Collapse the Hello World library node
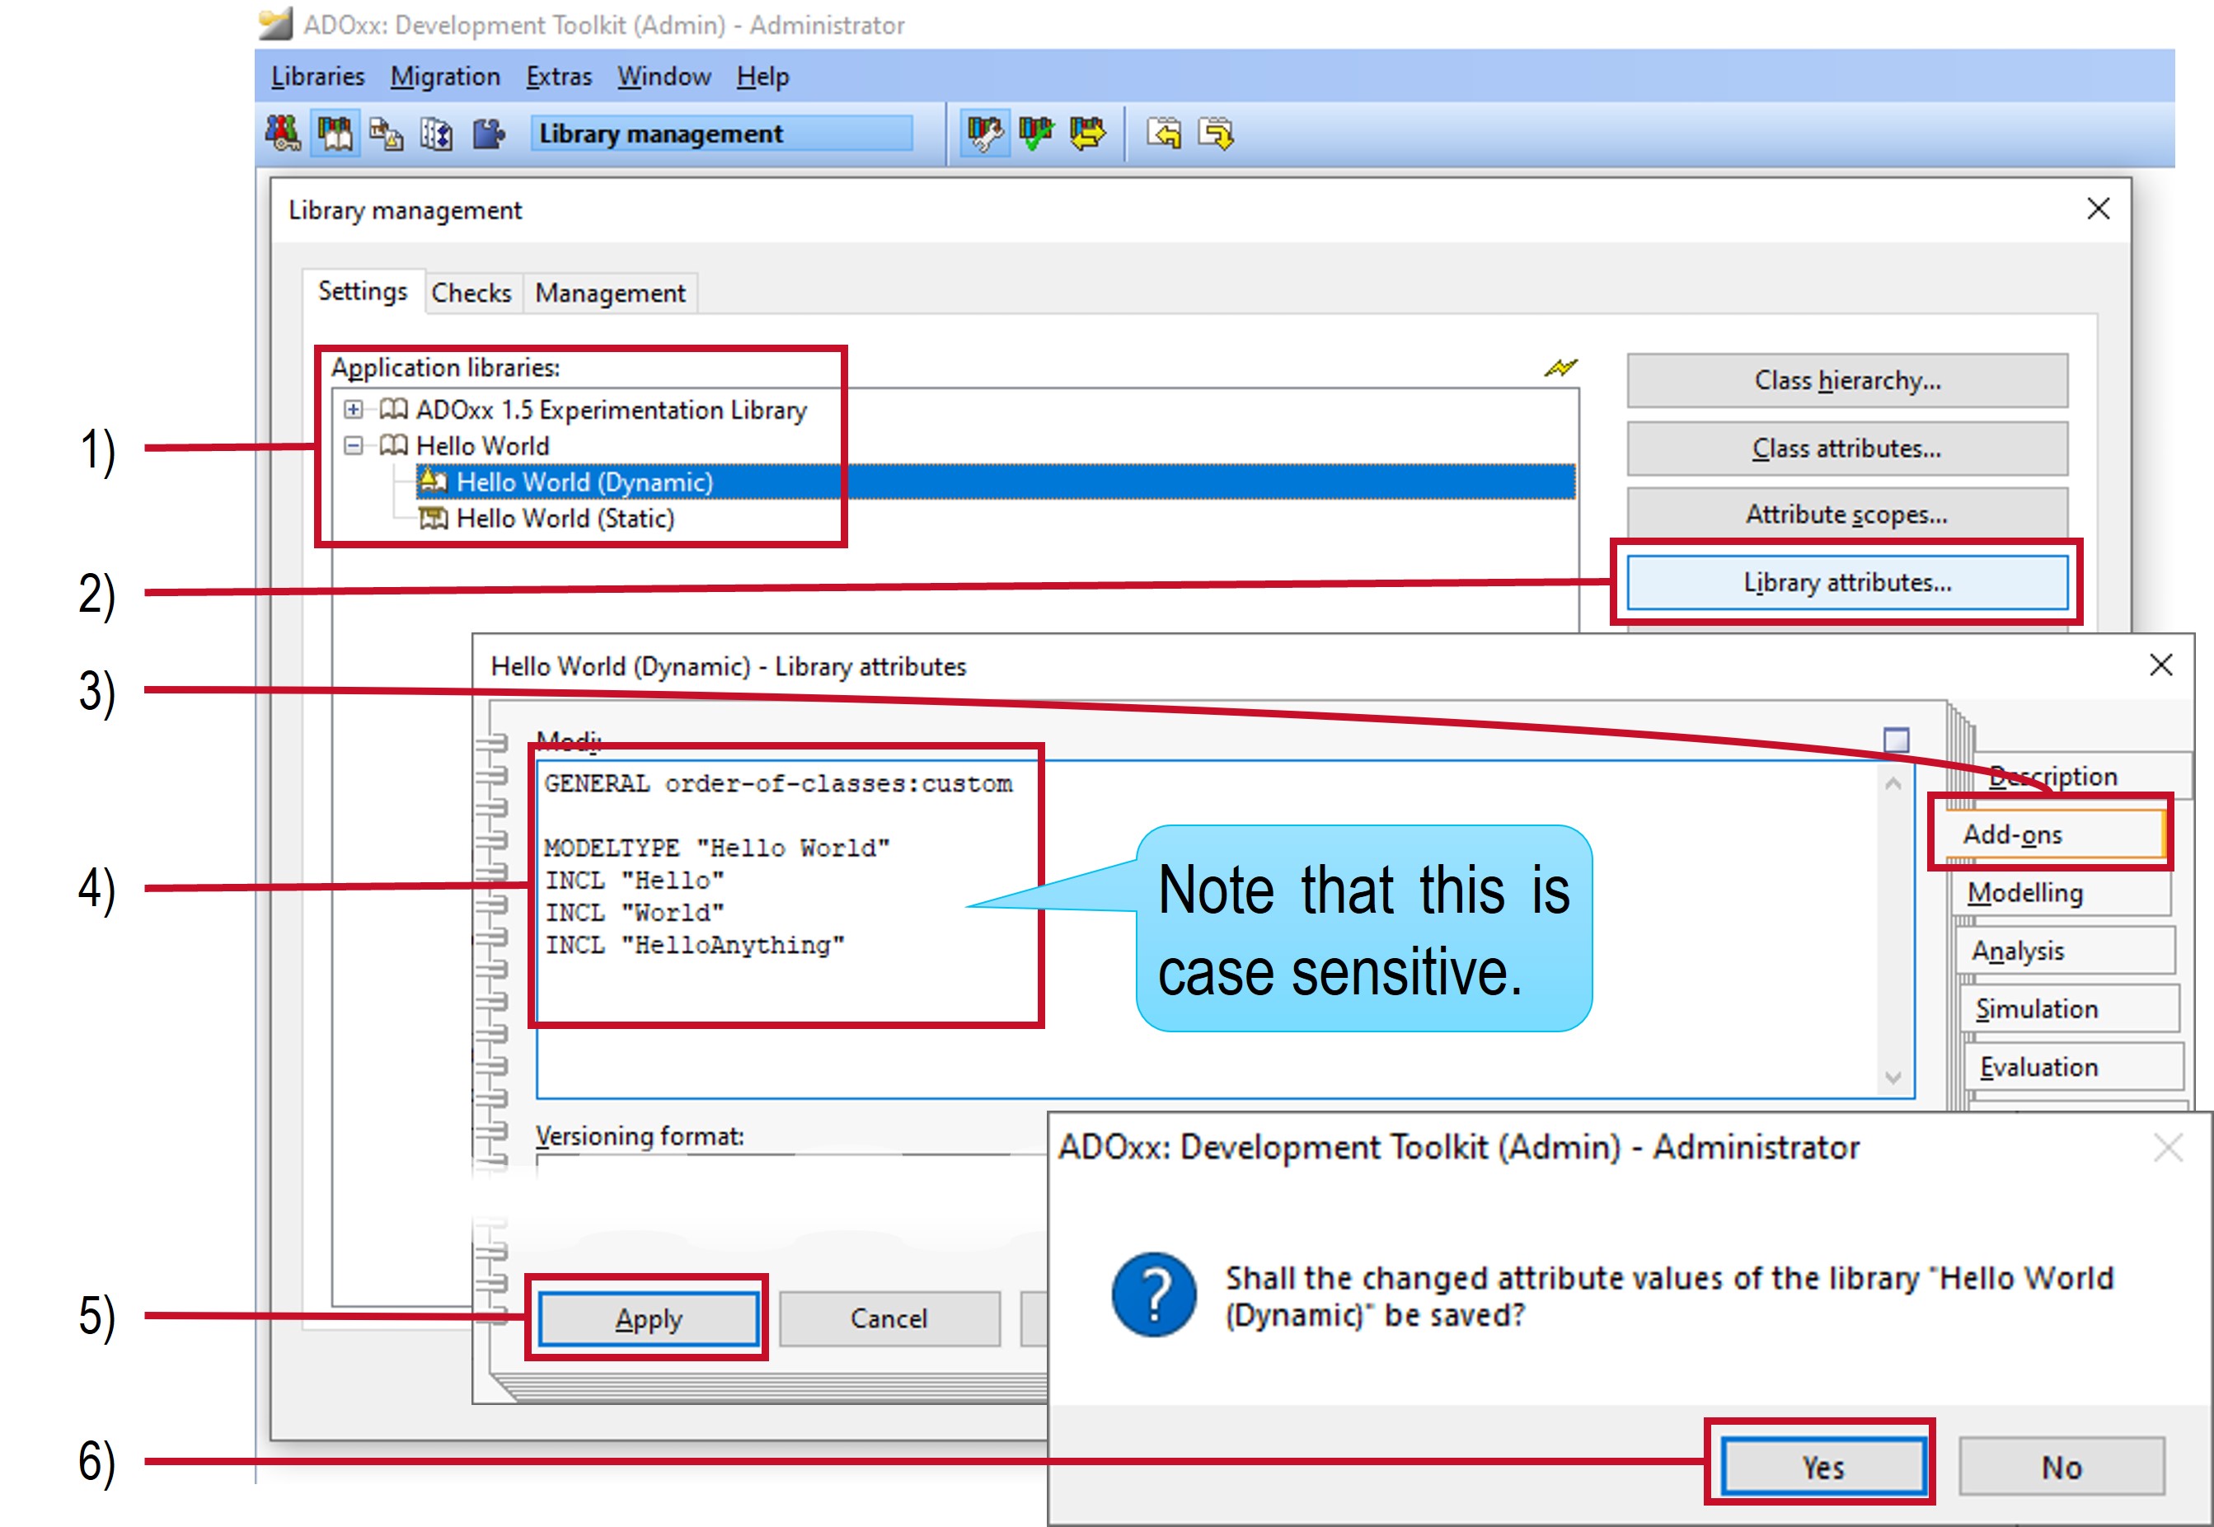2214x1527 pixels. [354, 446]
